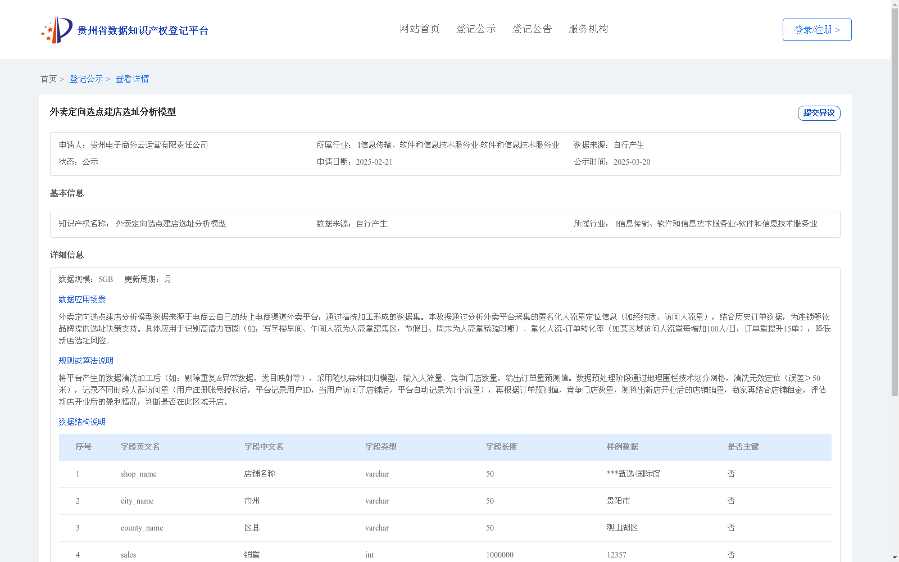Click the 详细信息 section heading
This screenshot has width=899, height=562.
pos(67,255)
